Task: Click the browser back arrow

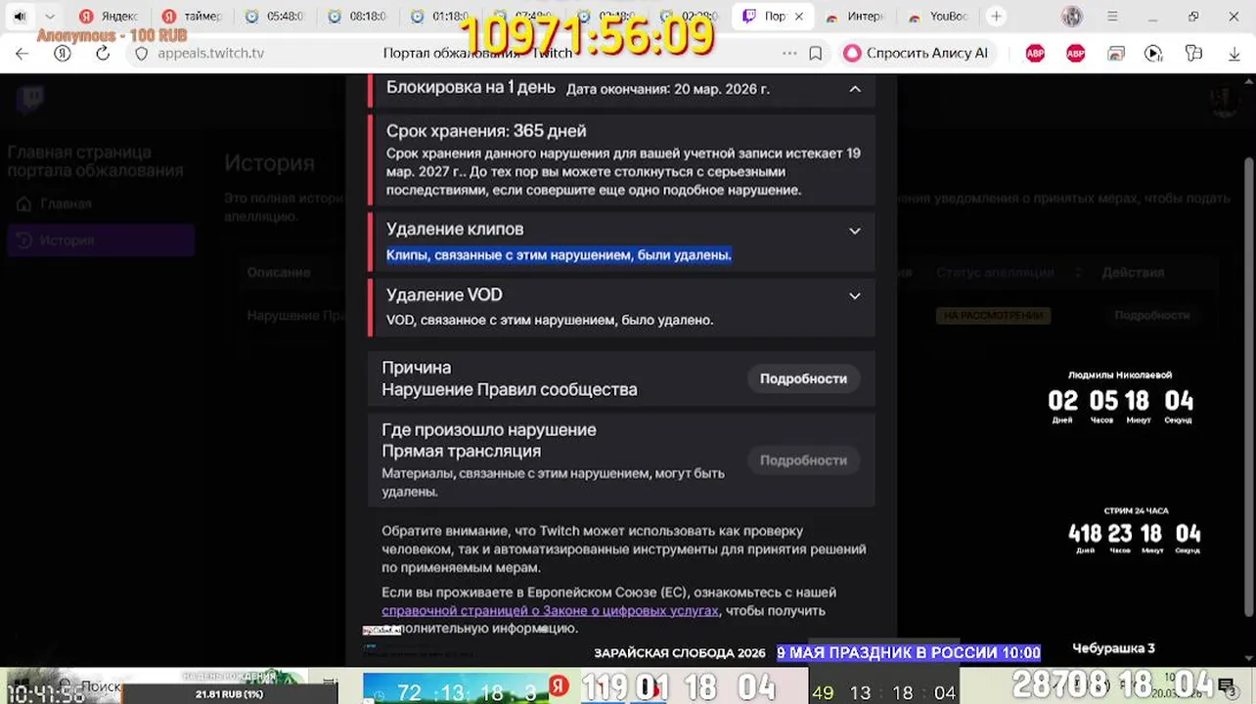Action: point(22,54)
